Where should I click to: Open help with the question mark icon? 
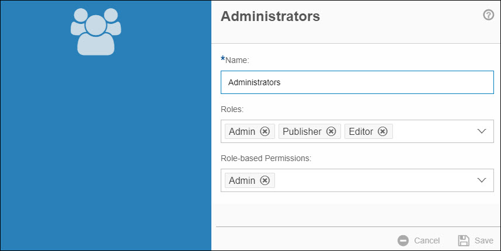point(489,15)
